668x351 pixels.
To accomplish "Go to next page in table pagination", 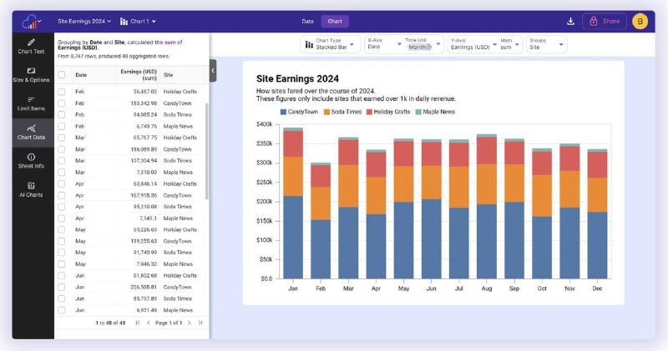I will tap(190, 322).
